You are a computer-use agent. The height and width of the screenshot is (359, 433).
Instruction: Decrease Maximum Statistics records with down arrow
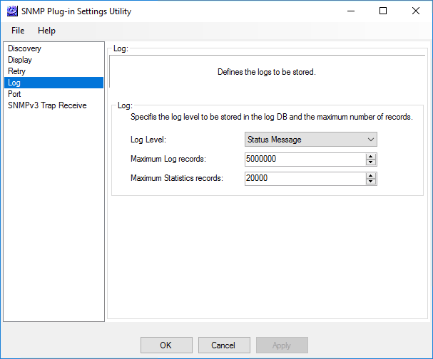370,182
